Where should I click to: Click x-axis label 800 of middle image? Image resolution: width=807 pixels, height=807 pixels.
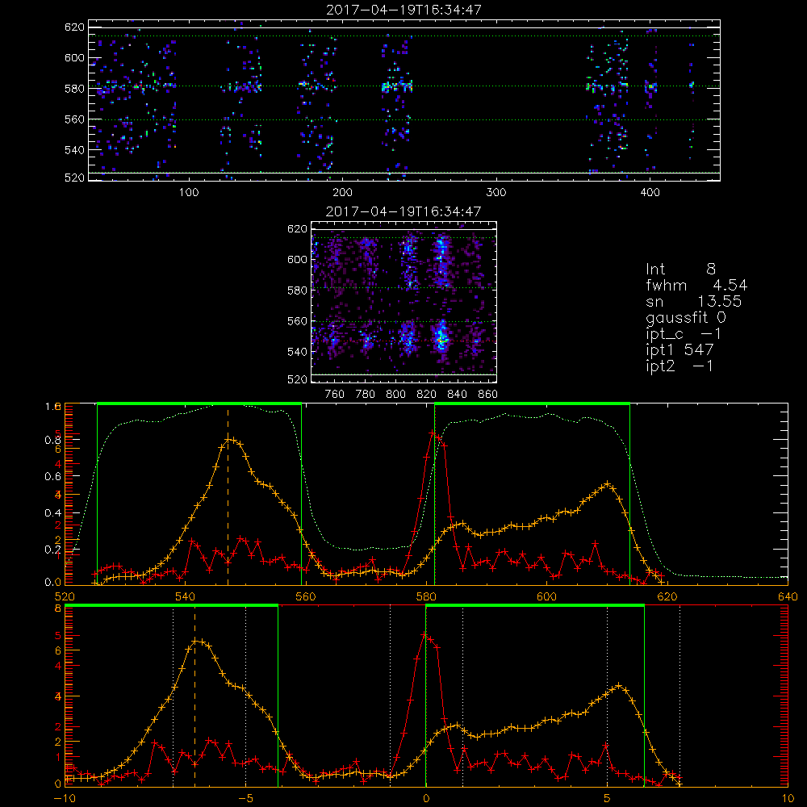(395, 395)
